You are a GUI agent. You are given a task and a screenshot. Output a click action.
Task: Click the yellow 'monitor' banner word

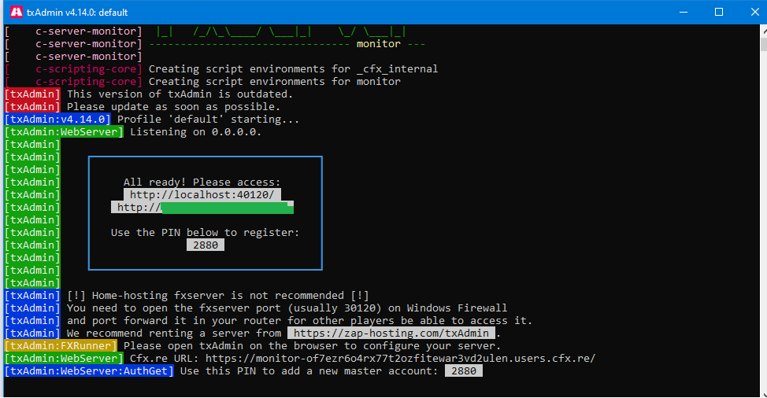pos(379,44)
